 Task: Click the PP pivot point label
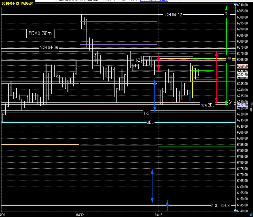(229, 59)
